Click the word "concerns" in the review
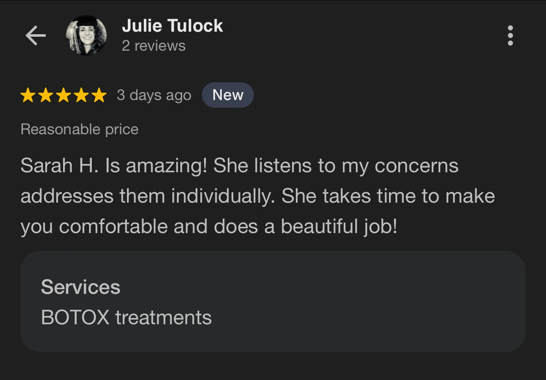Image resolution: width=546 pixels, height=380 pixels. 416,166
